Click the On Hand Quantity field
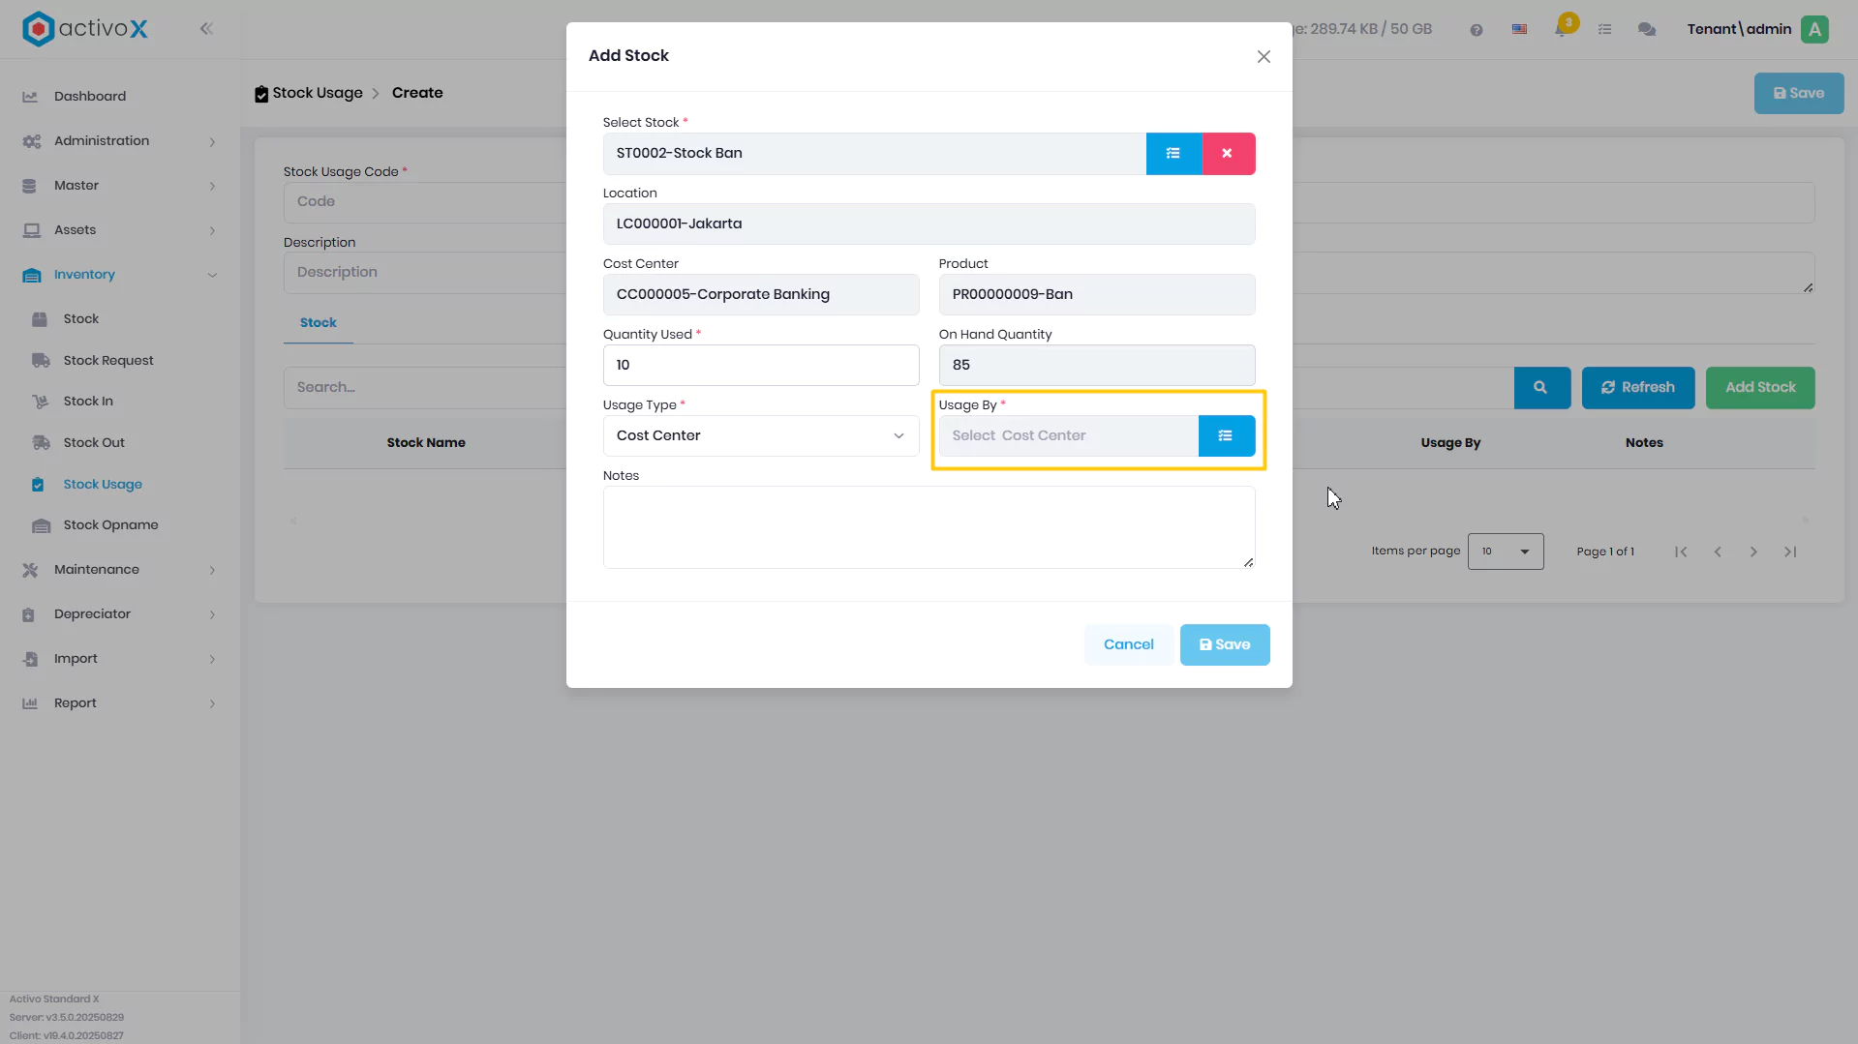Image resolution: width=1858 pixels, height=1044 pixels. tap(1097, 365)
